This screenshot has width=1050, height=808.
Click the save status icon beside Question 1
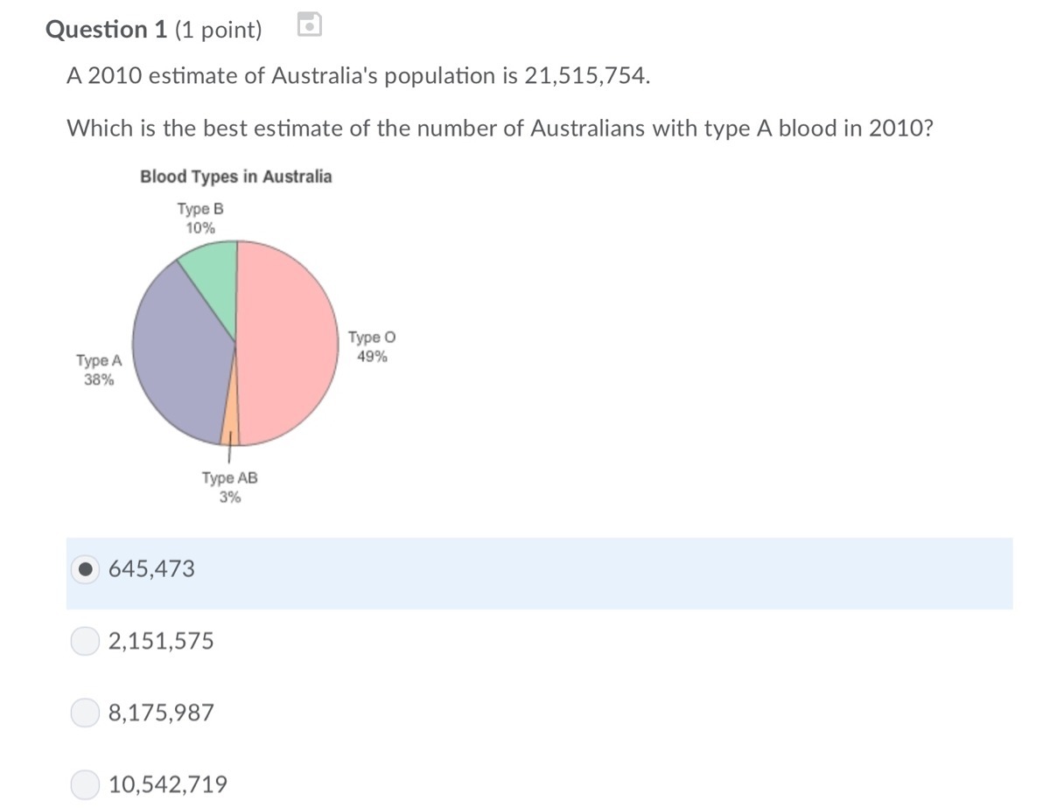(310, 26)
